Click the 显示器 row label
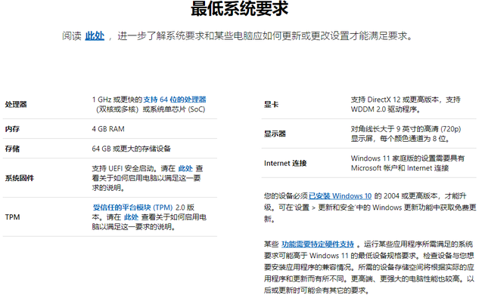Screen dimensions: 485x298 275,134
